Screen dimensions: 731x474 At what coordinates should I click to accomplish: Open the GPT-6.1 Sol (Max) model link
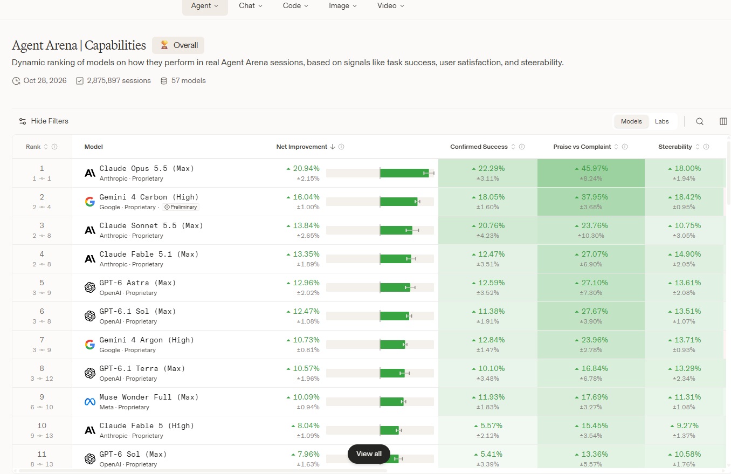tap(137, 312)
